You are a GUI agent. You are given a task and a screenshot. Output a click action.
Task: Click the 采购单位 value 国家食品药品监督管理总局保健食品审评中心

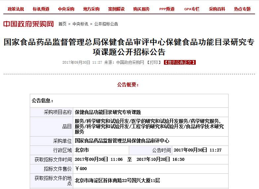pyautogui.click(x=122, y=141)
